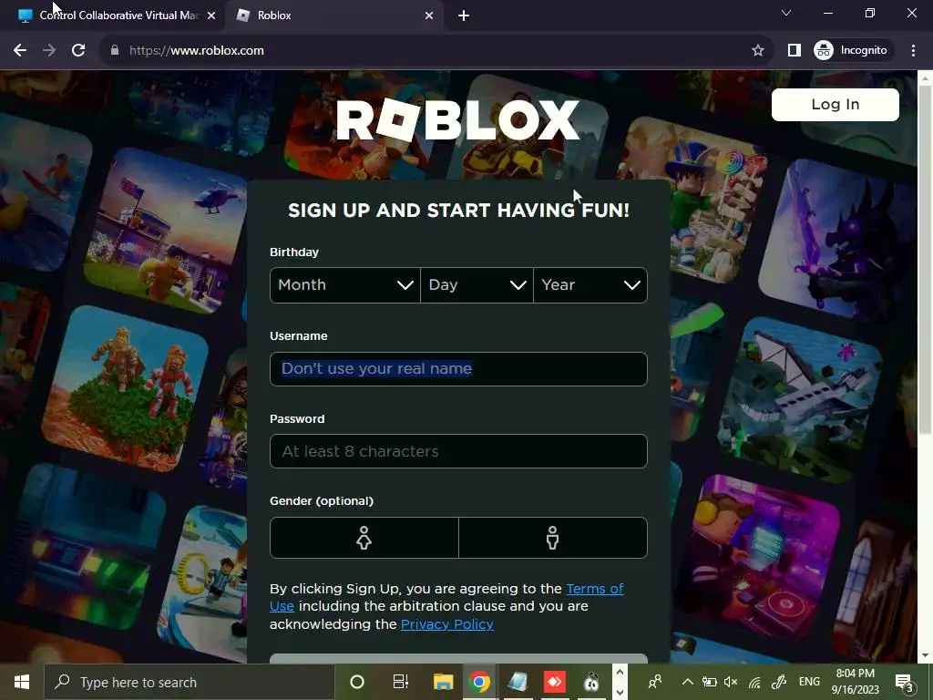Click the ENG language indicator
Screen dimensions: 933x700
809,682
